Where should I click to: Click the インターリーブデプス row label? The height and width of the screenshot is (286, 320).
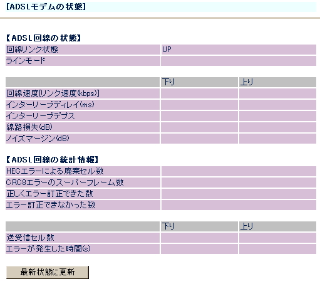pos(41,116)
